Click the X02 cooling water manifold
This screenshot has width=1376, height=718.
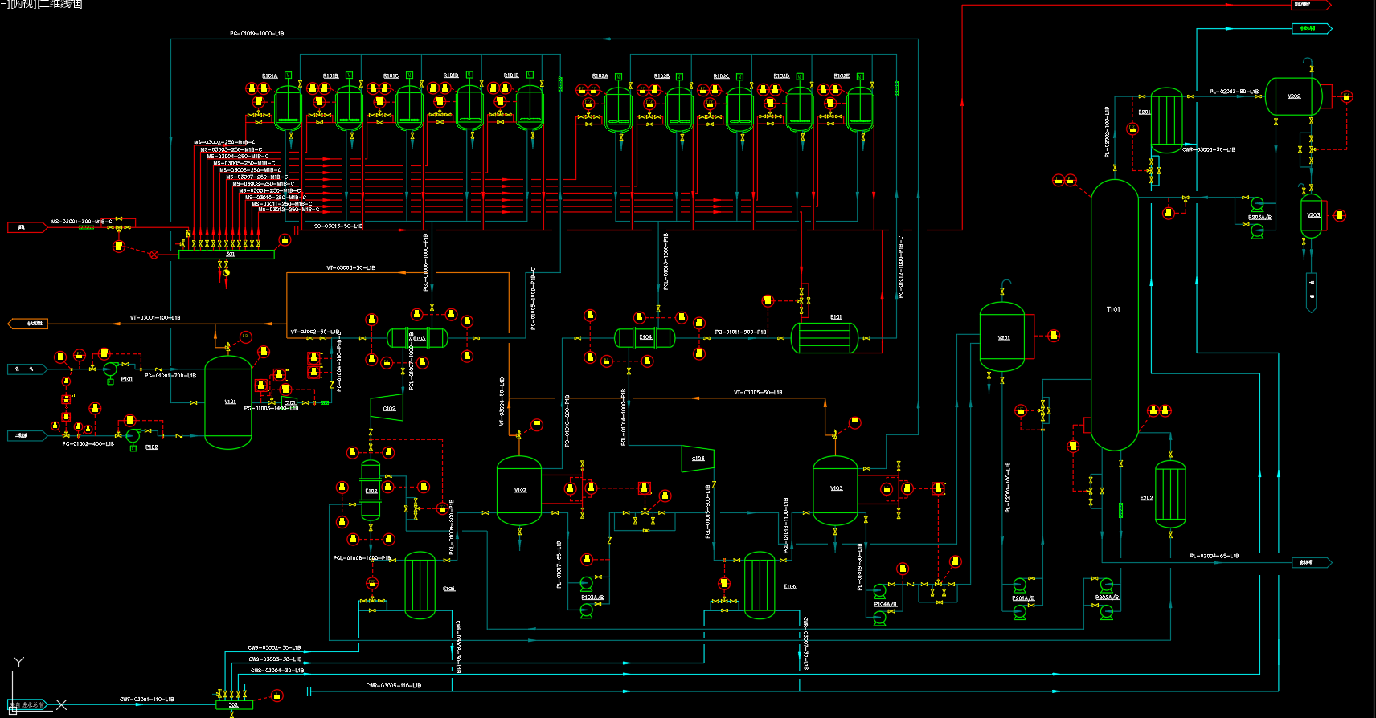(234, 705)
